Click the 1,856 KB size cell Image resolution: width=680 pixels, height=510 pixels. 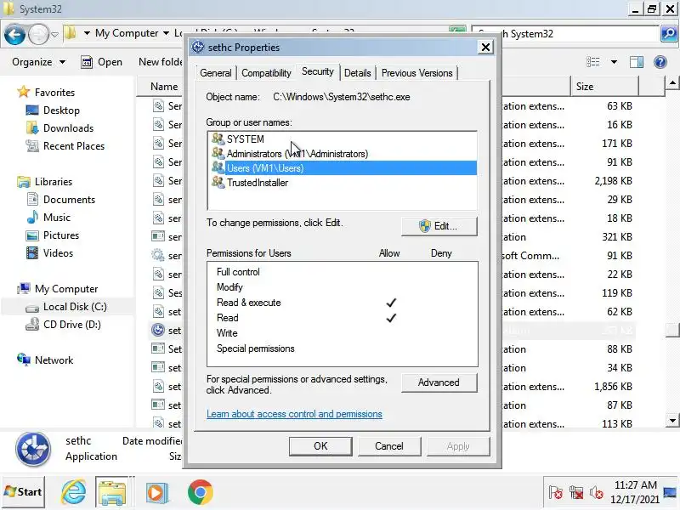click(x=613, y=387)
